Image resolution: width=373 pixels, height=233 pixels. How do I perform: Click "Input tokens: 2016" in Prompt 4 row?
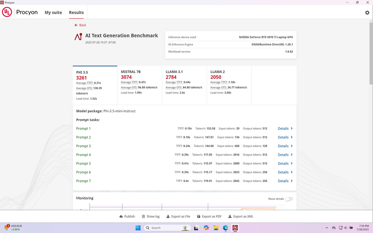(228, 155)
